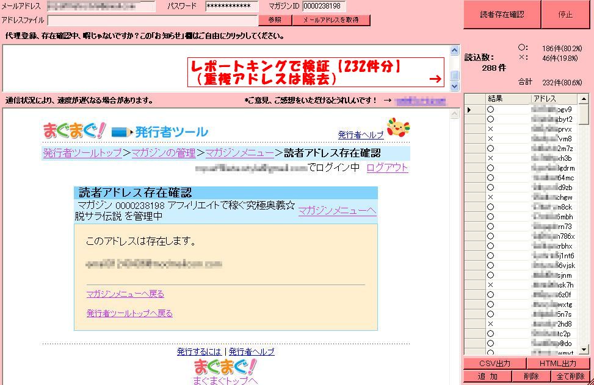Focus the マガジンID input field

(324, 6)
